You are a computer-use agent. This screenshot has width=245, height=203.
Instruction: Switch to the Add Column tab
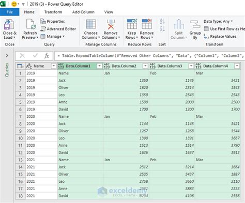click(83, 12)
